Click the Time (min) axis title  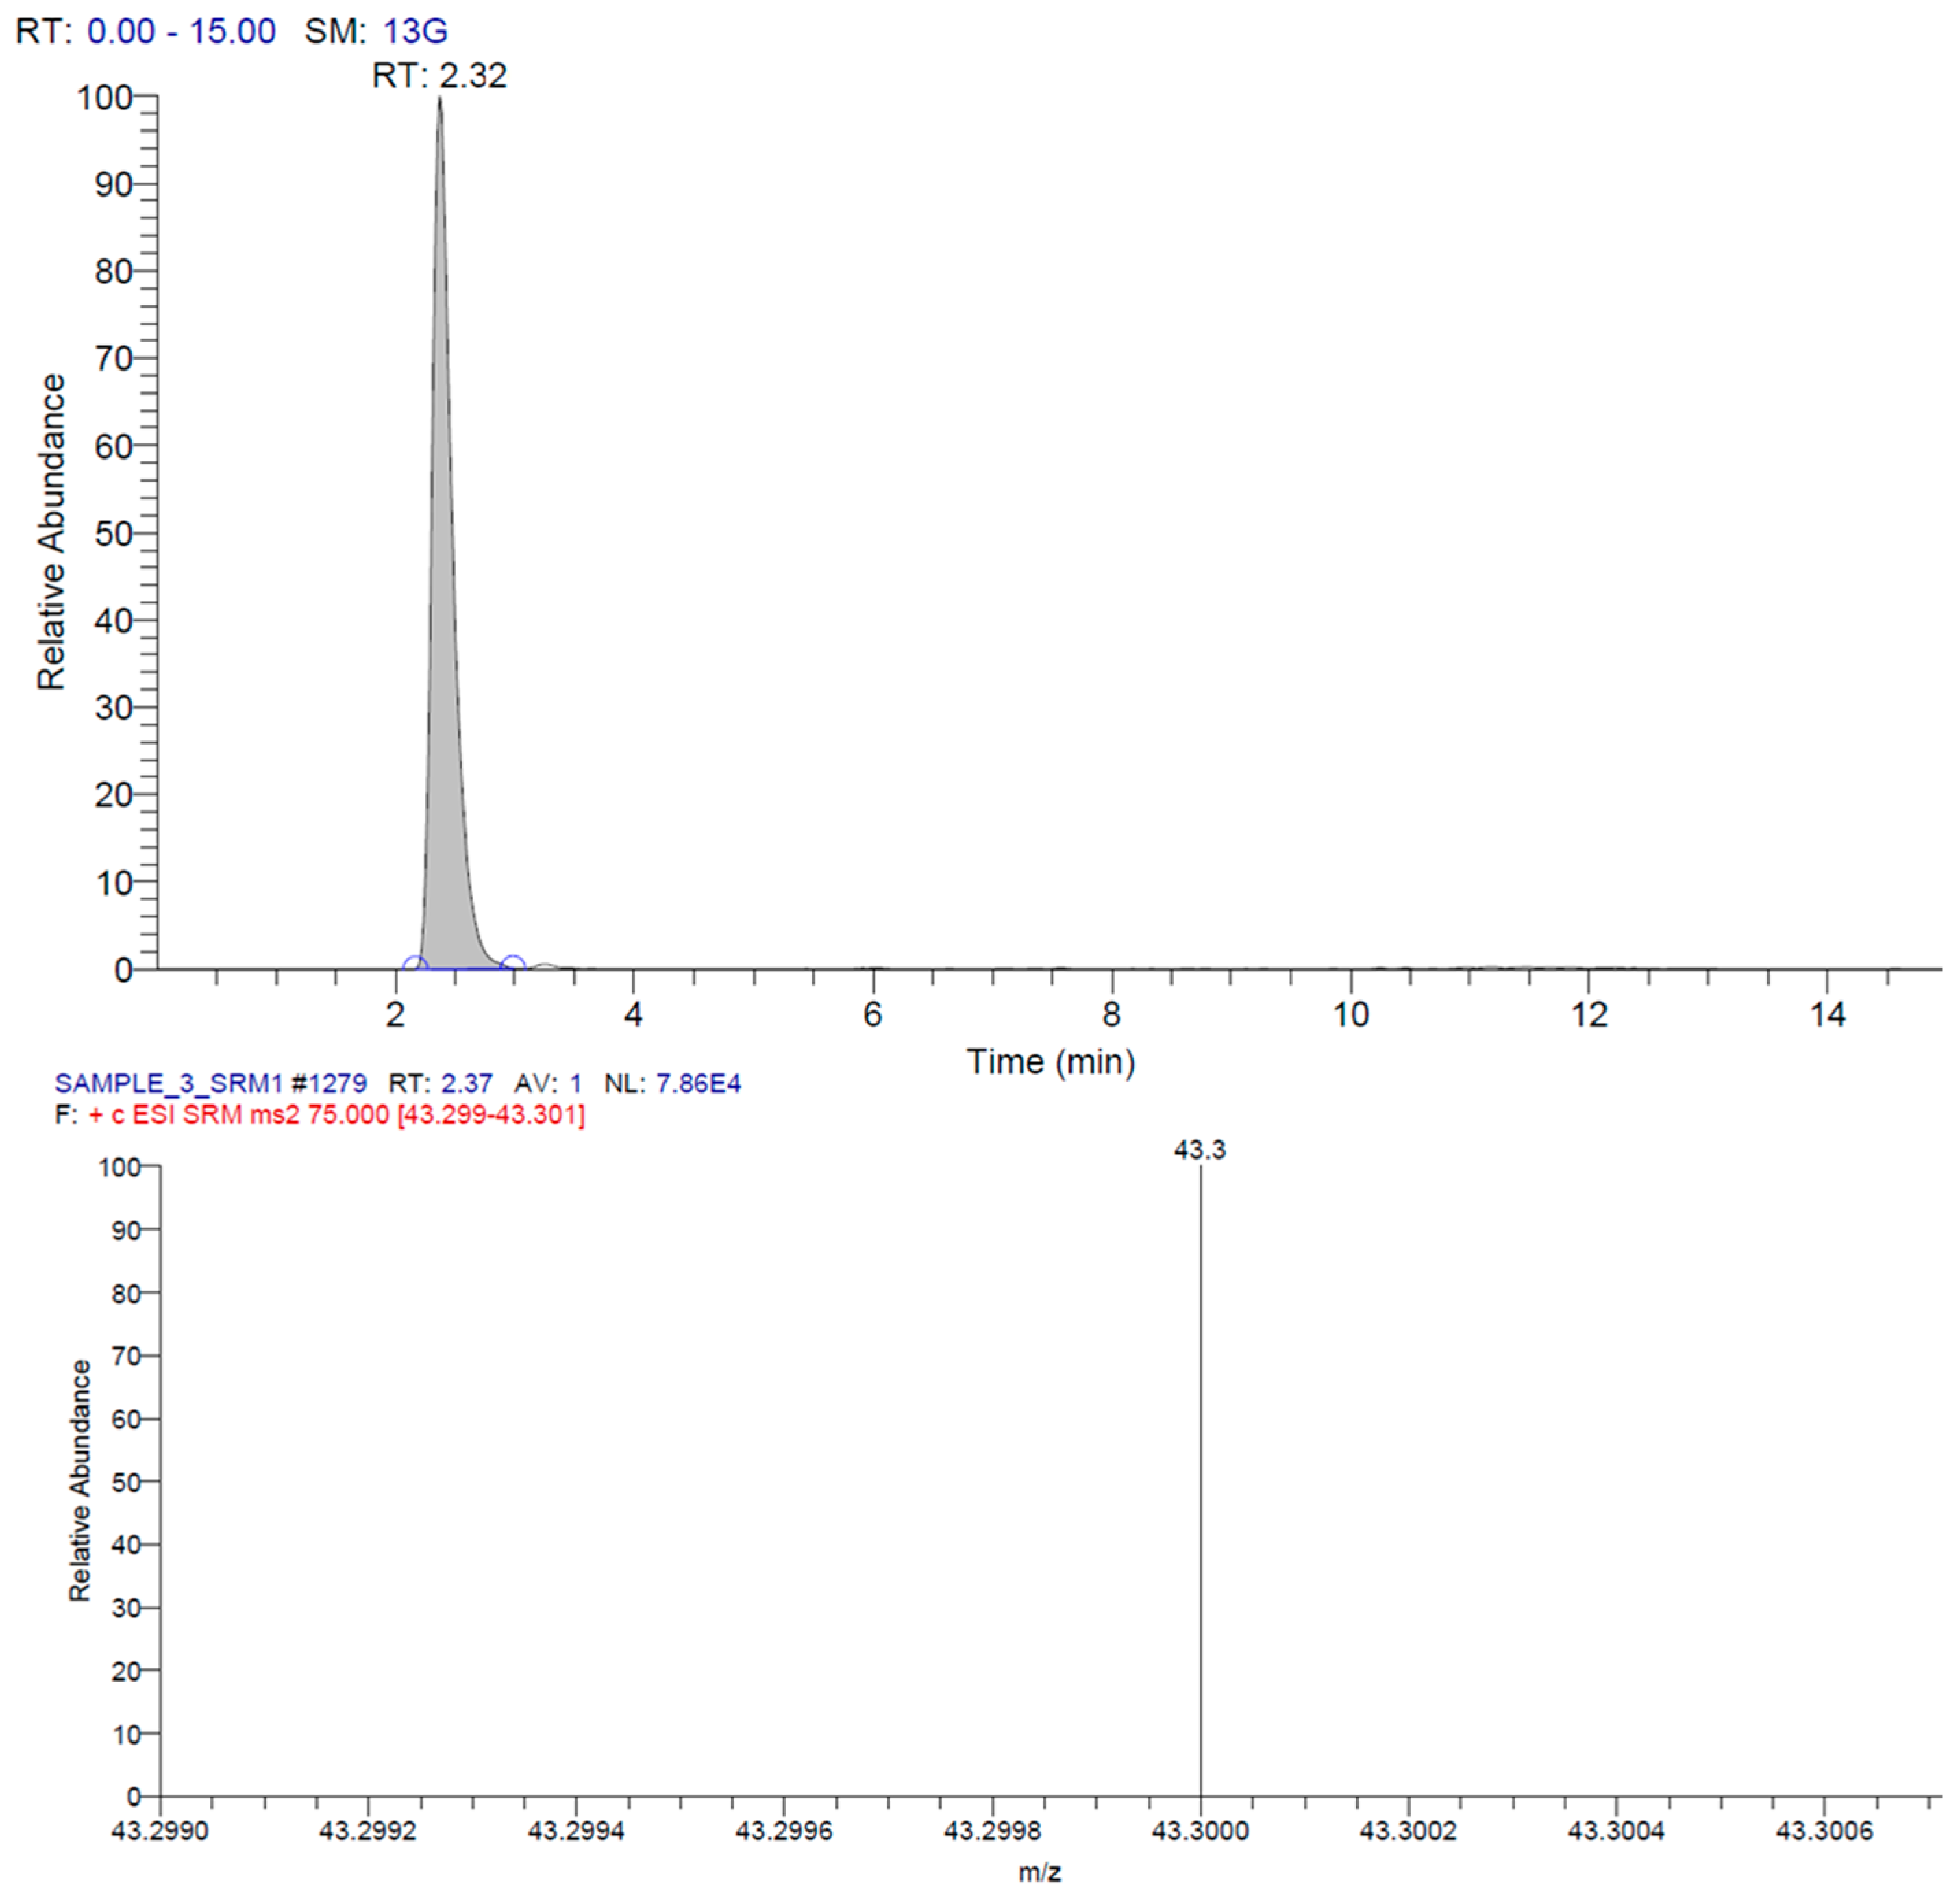pos(1050,1061)
